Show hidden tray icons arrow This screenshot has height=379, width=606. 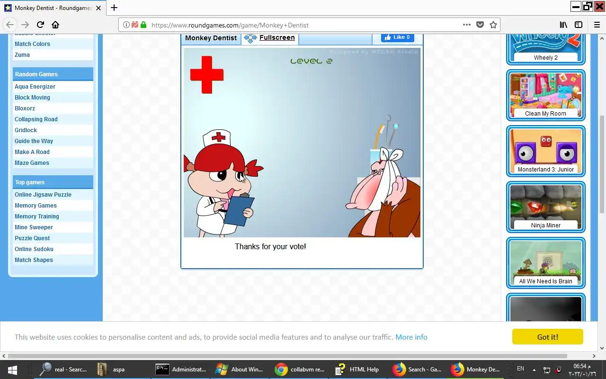[534, 370]
